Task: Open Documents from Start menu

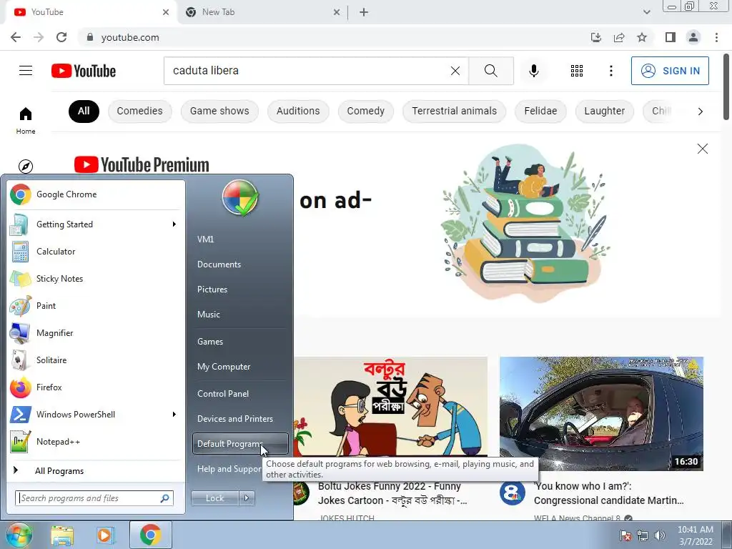Action: coord(240,264)
